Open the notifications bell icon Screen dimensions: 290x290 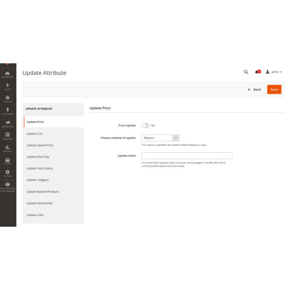click(x=257, y=72)
